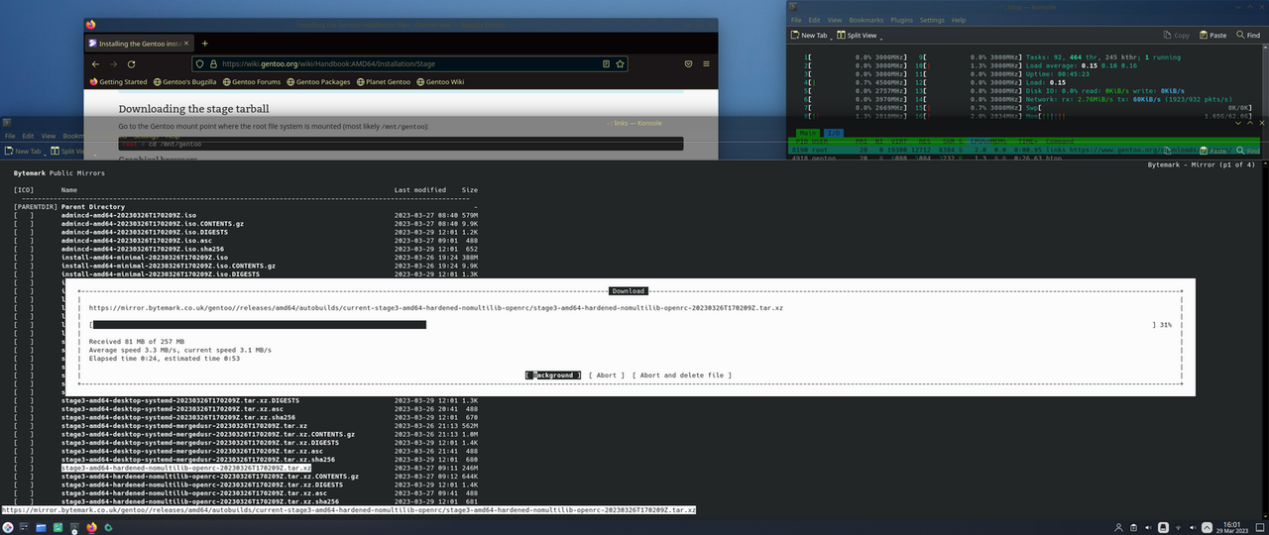Open Bookmarks menu in htop Konsole
This screenshot has width=1269, height=535.
(865, 20)
